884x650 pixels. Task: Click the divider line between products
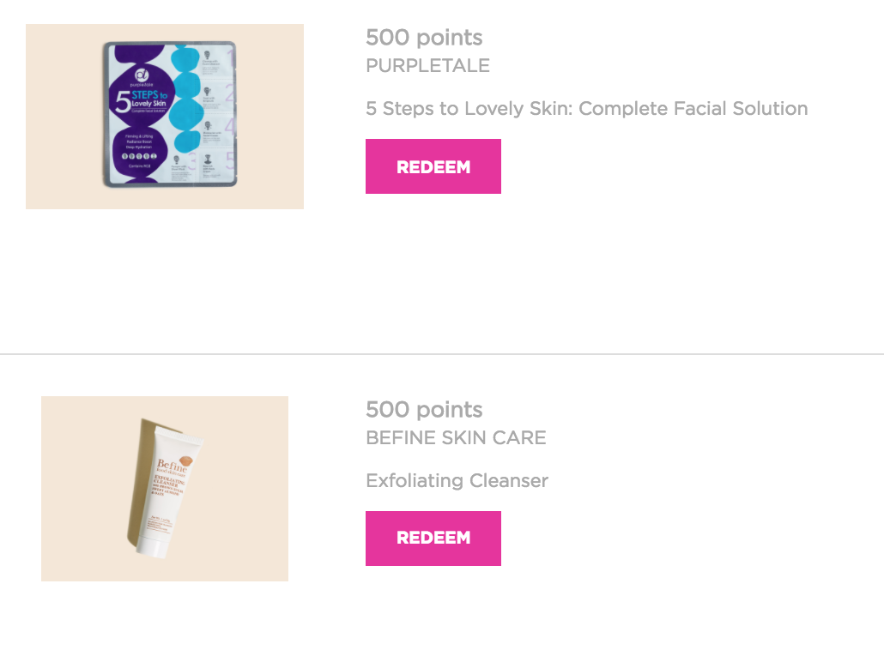coord(442,354)
